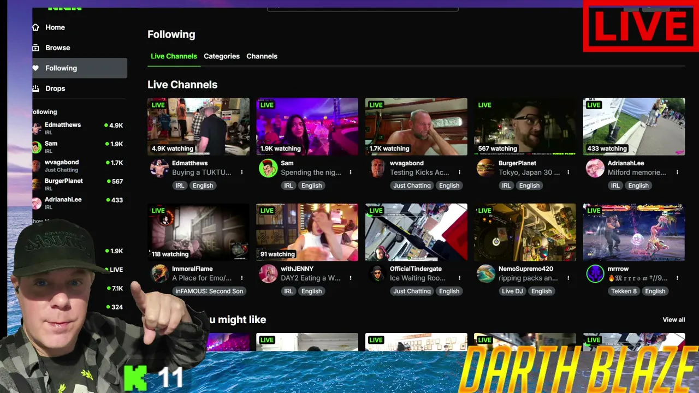Click the Browse icon in the sidebar
Viewport: 699px width, 393px height.
pos(36,47)
